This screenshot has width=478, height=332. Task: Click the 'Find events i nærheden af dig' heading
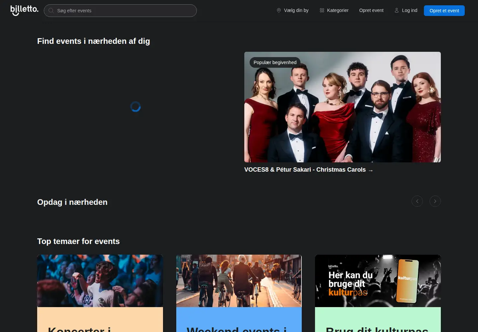pyautogui.click(x=94, y=41)
